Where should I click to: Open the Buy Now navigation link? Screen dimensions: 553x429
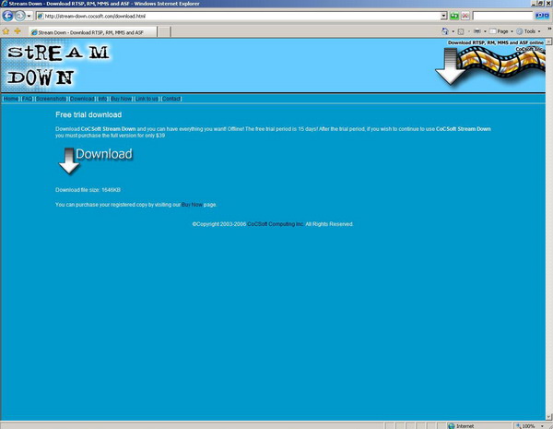[x=121, y=99]
